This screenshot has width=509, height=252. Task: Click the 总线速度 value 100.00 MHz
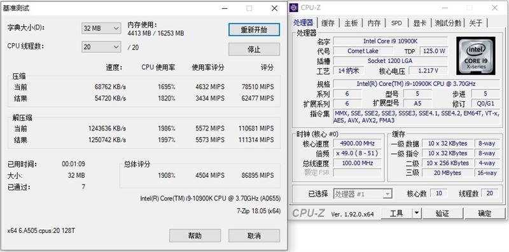357,163
